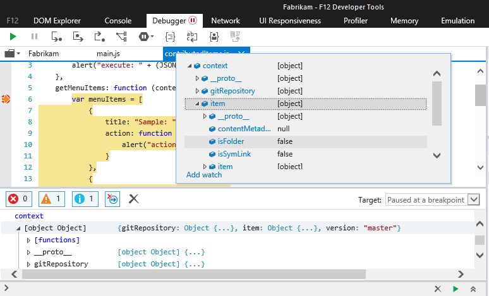Toggle the errors filter showing 0
This screenshot has width=489, height=296.
18,199
